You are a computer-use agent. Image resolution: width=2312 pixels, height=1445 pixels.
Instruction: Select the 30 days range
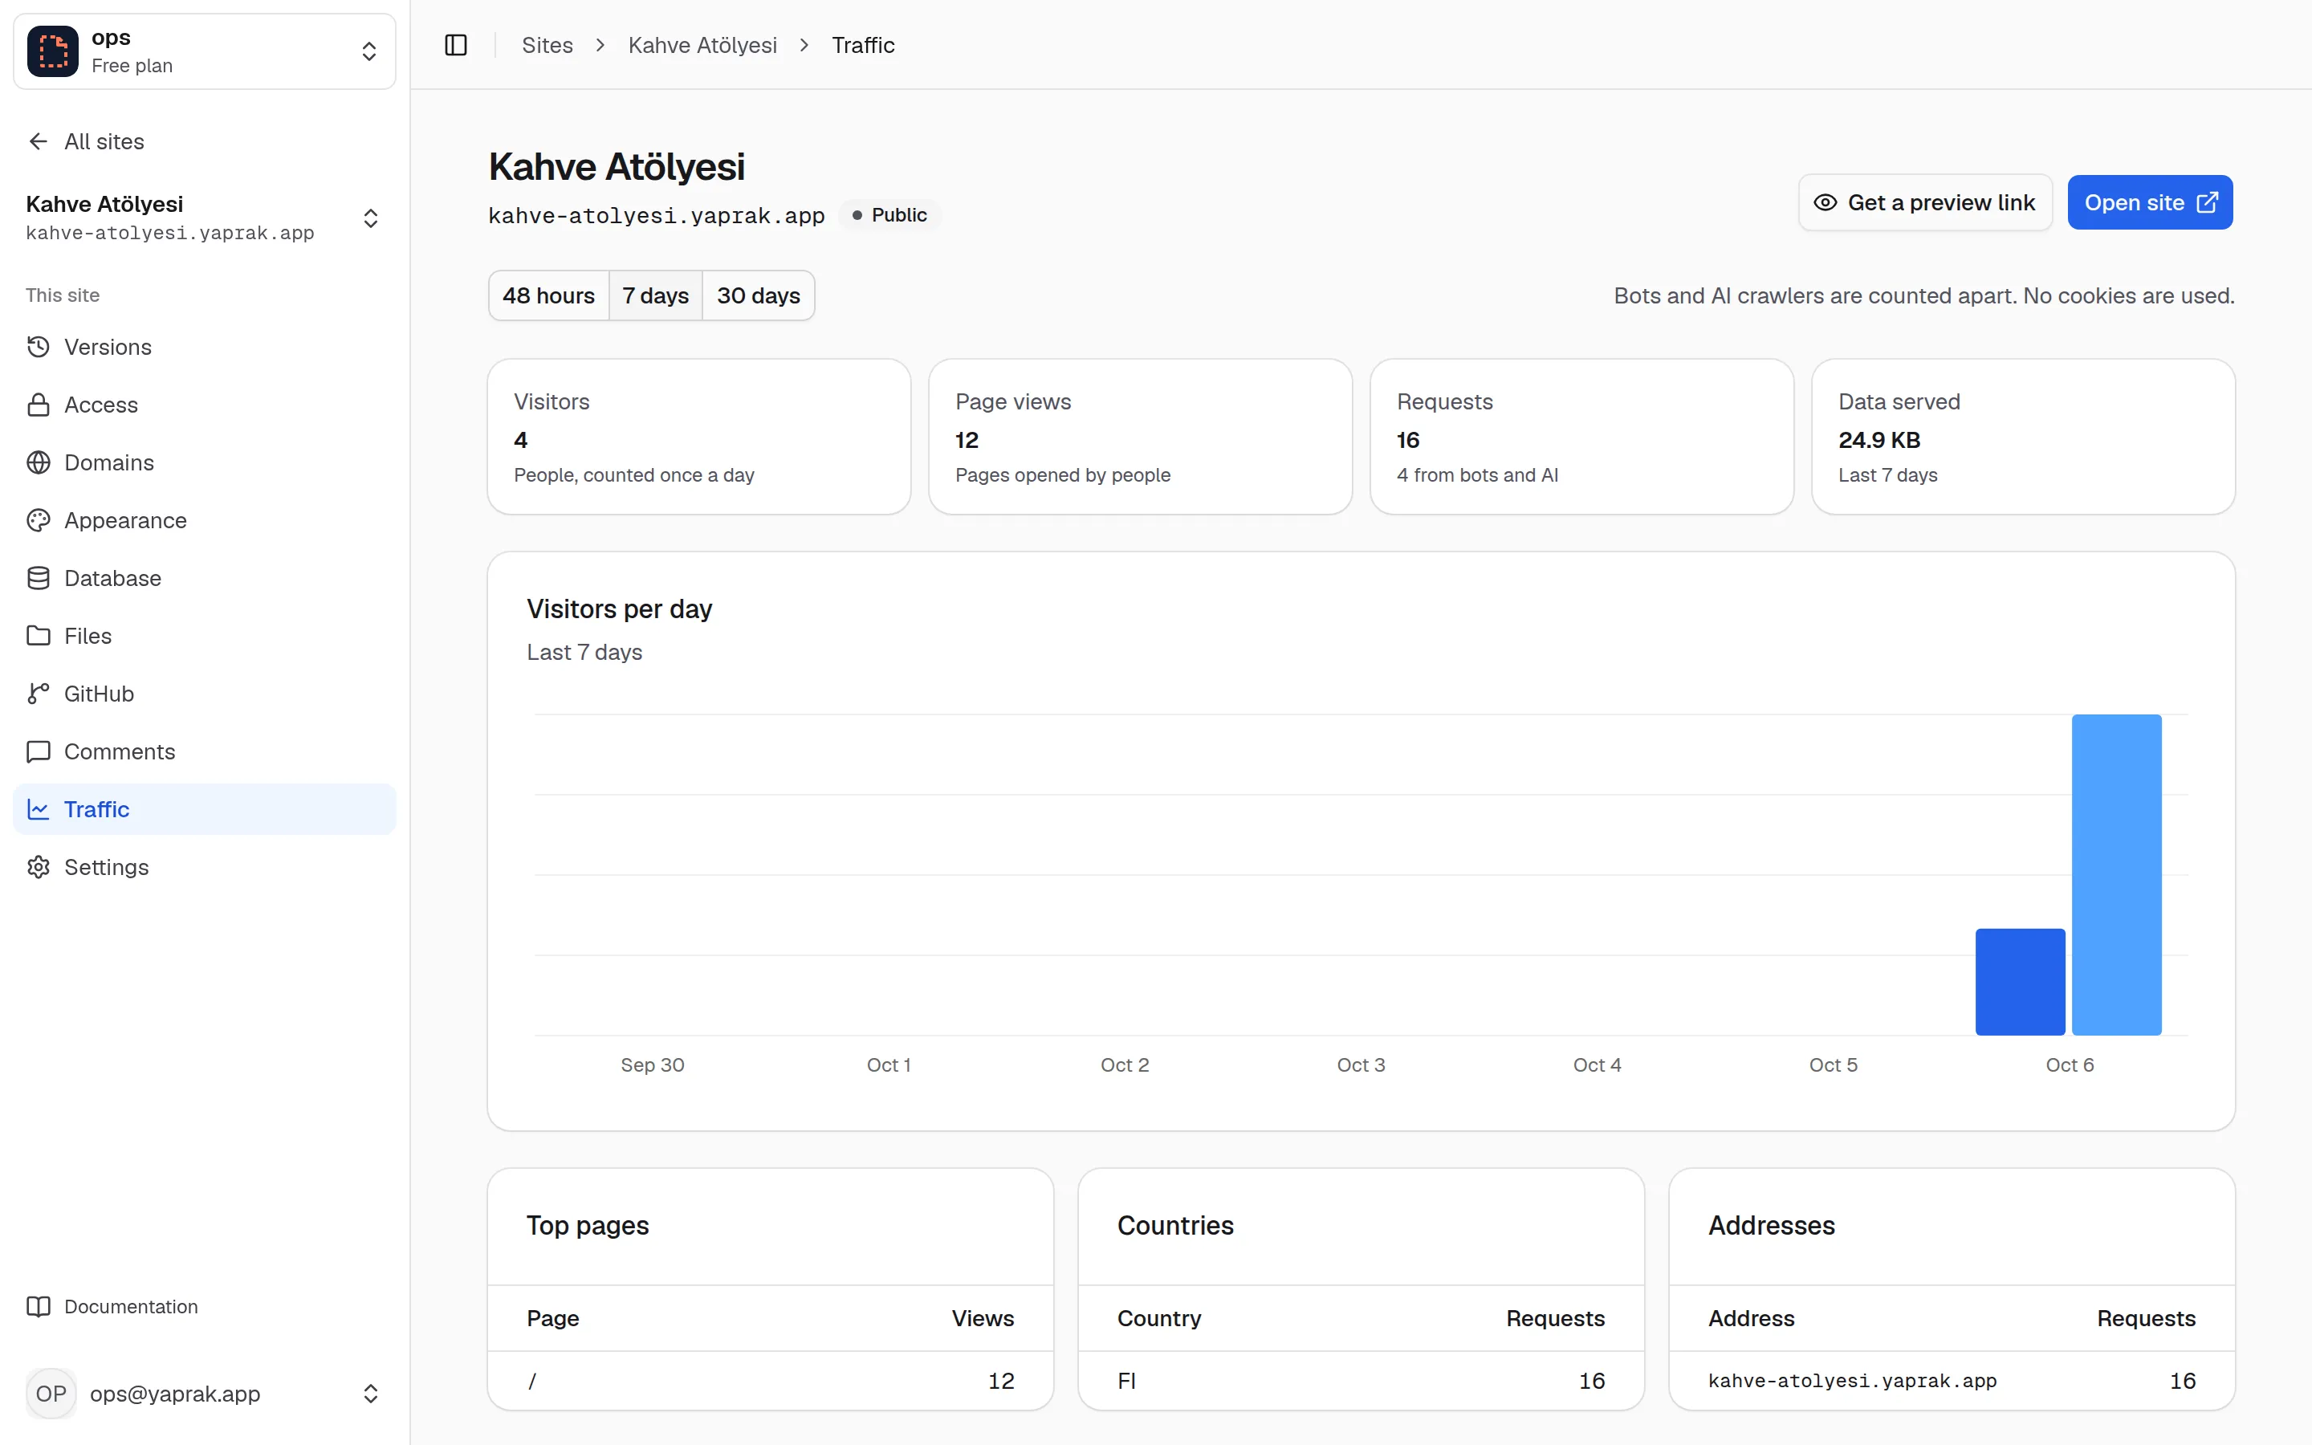(x=759, y=295)
